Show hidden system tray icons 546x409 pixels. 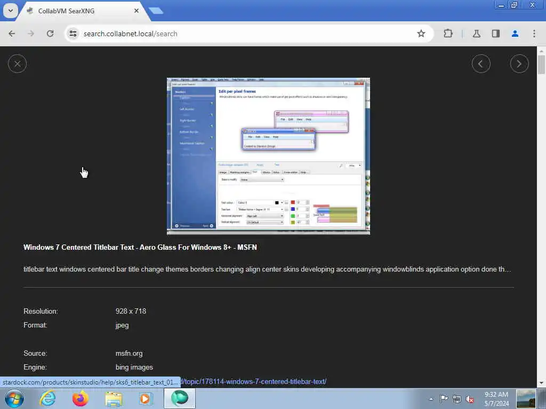[x=431, y=399]
